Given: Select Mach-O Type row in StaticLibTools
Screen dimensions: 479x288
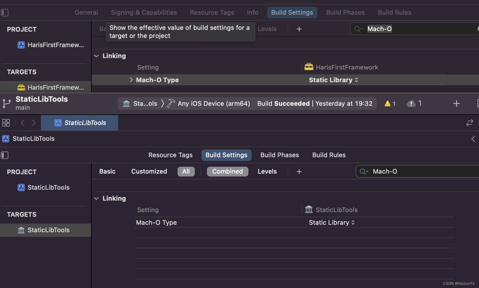Looking at the screenshot, I should tap(294, 222).
